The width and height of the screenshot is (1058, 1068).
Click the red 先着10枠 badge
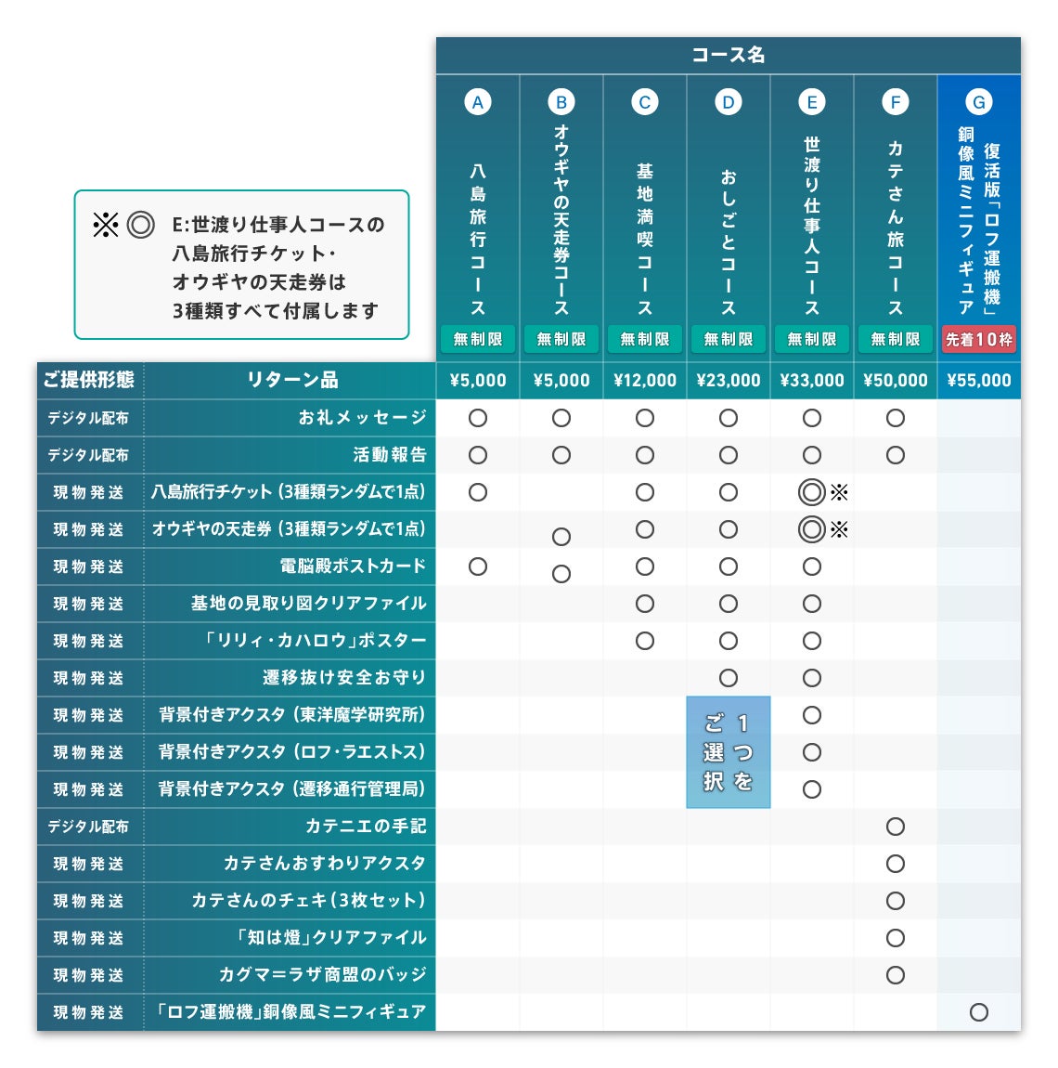click(x=978, y=340)
